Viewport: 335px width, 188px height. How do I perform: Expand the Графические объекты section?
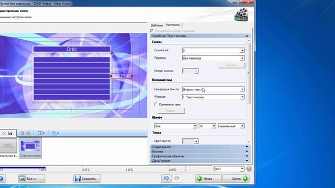pyautogui.click(x=247, y=156)
